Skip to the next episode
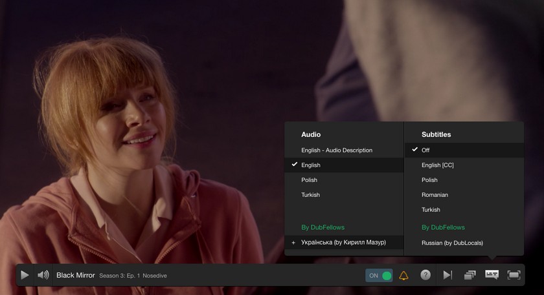Viewport: 544px width, 295px height. click(x=448, y=275)
